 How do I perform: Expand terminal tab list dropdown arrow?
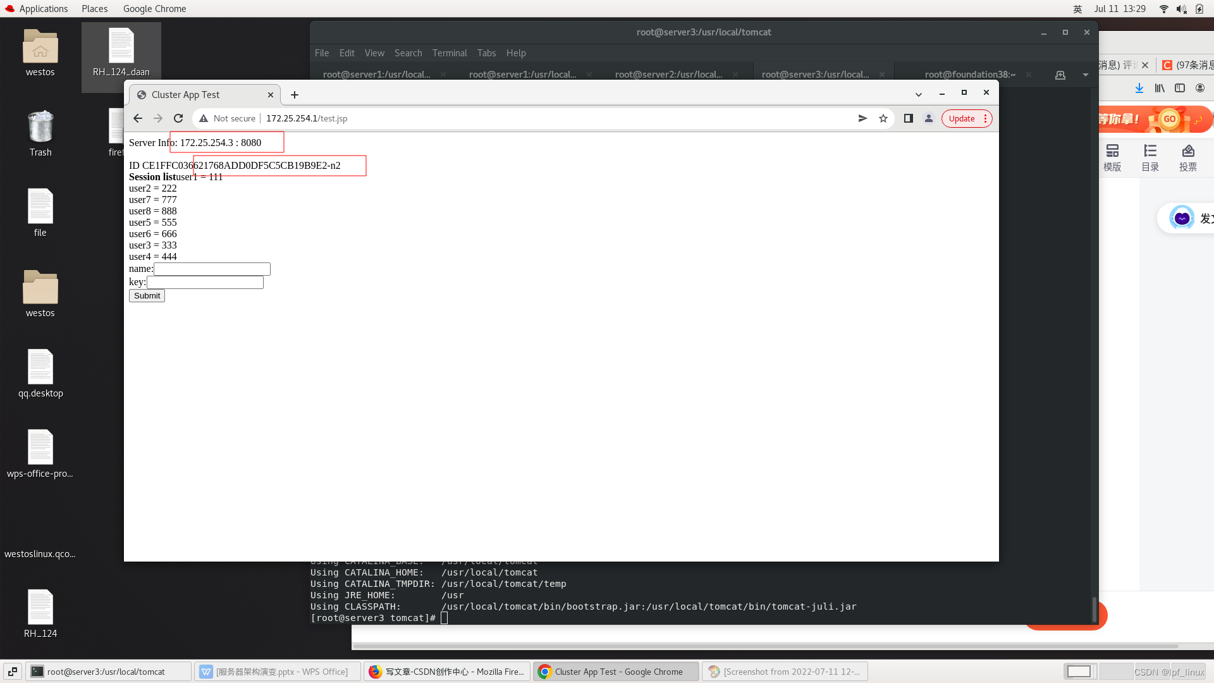click(1086, 75)
